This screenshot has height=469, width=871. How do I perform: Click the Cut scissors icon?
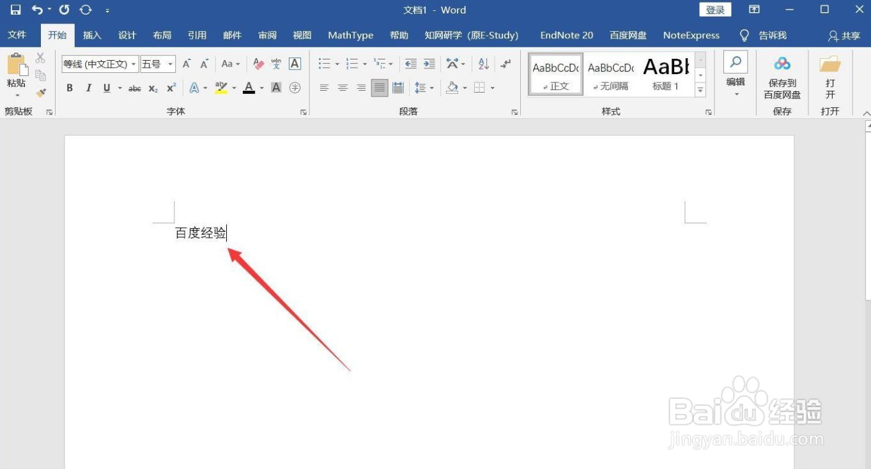[x=40, y=58]
